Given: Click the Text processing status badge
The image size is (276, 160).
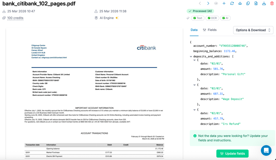Looking at the screenshot, I should (198, 18).
